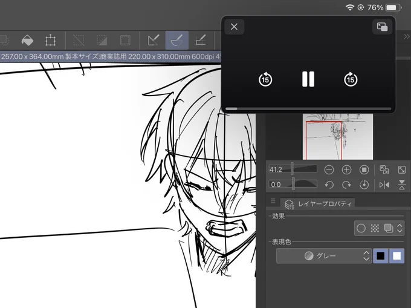Return picture-in-picture video to full screen
411x308 pixels.
[382, 27]
